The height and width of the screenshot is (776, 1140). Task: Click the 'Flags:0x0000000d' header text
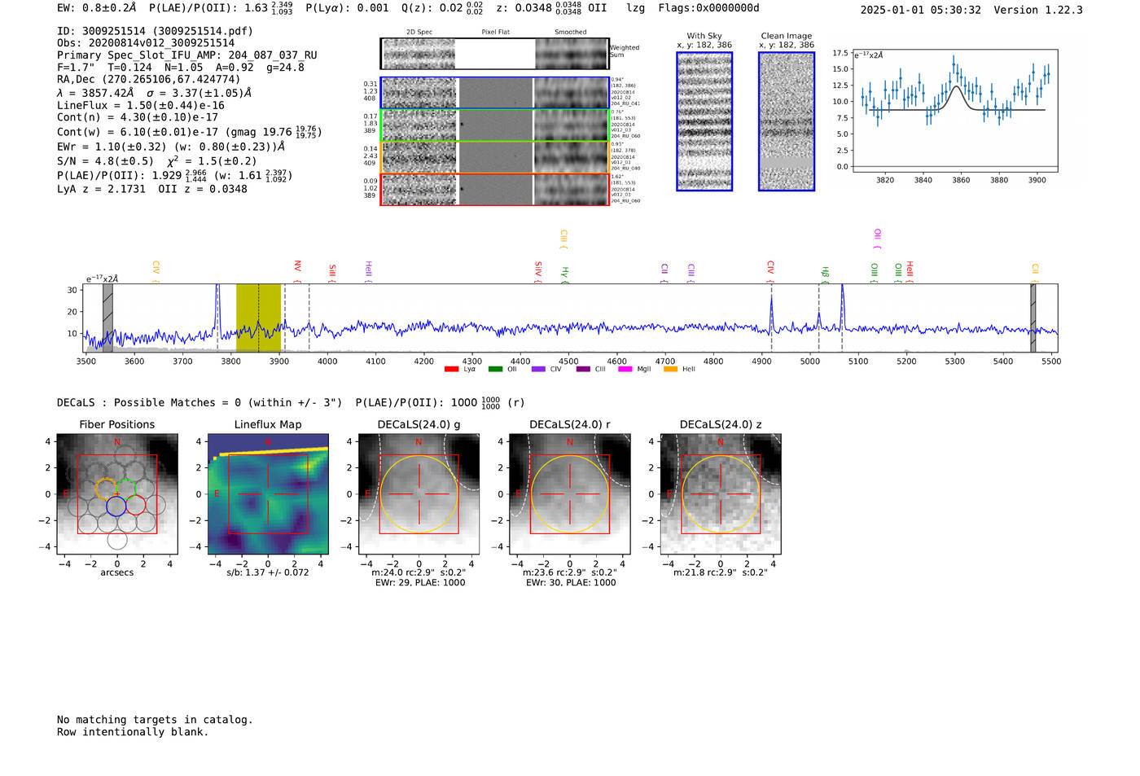708,8
